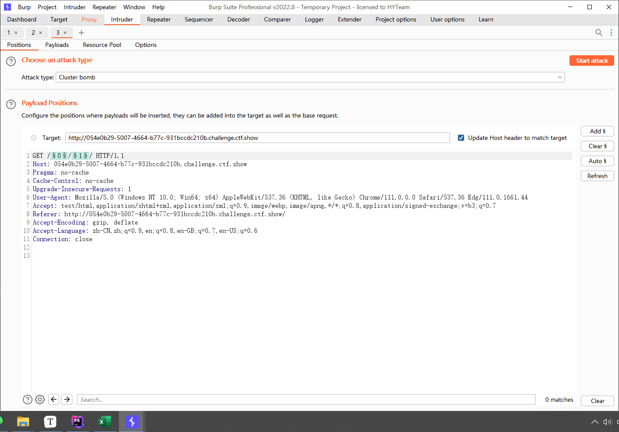The width and height of the screenshot is (619, 432).
Task: Open the Help menu
Action: (158, 7)
